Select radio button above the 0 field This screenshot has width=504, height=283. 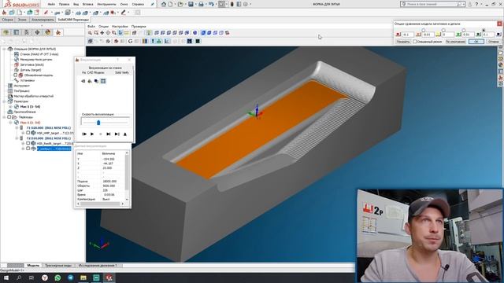coord(443,30)
